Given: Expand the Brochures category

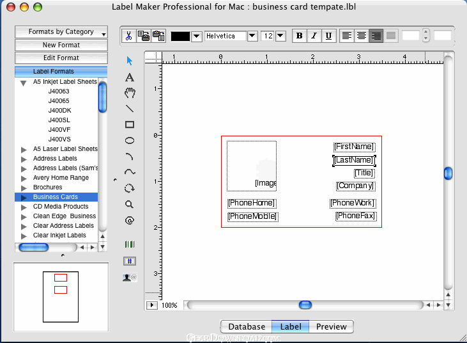Looking at the screenshot, I should (x=24, y=188).
